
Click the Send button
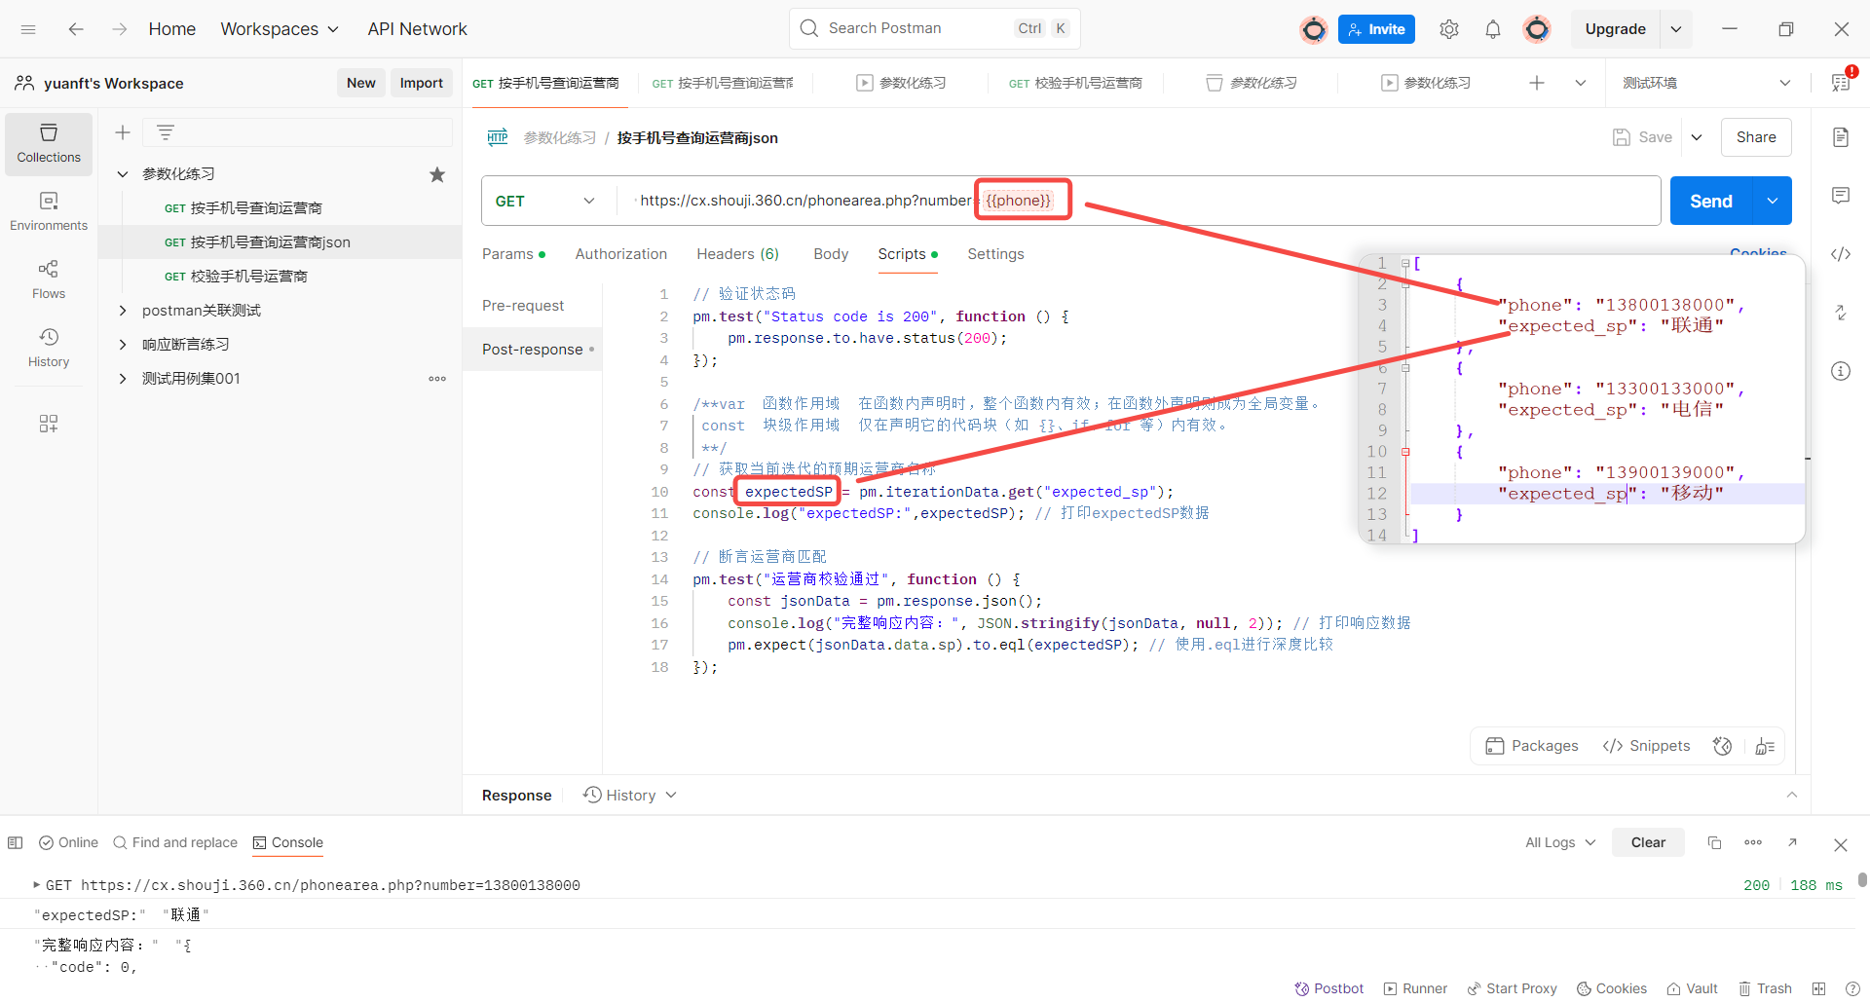(x=1711, y=201)
